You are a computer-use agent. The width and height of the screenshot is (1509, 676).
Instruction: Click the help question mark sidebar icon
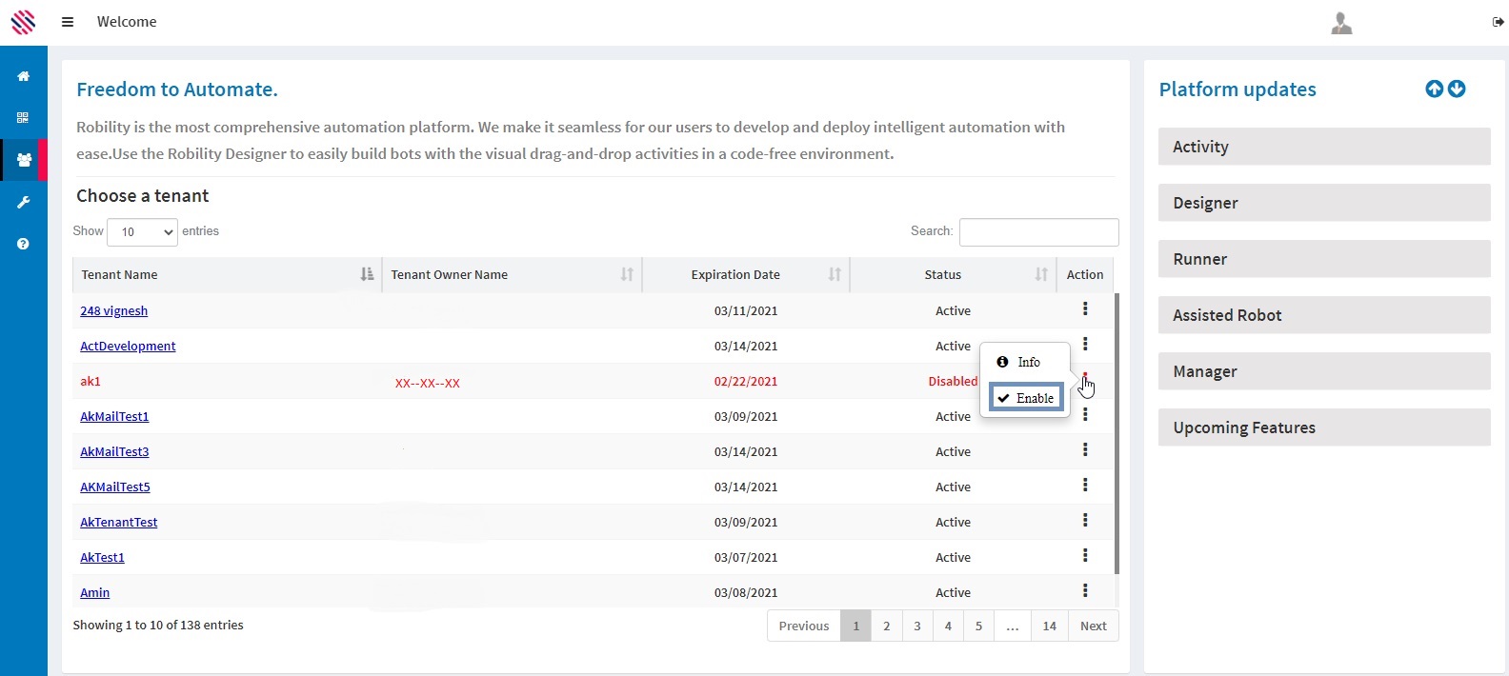pos(23,244)
